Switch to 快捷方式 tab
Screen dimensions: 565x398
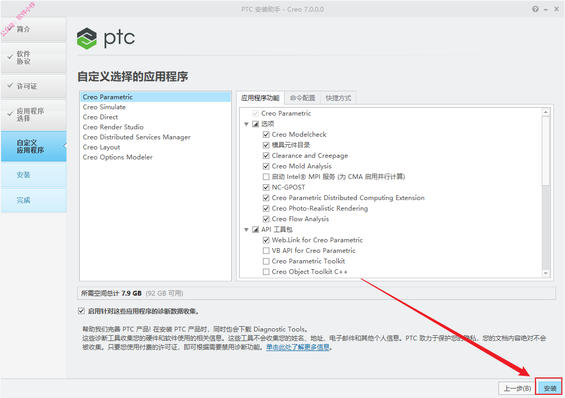[x=338, y=98]
